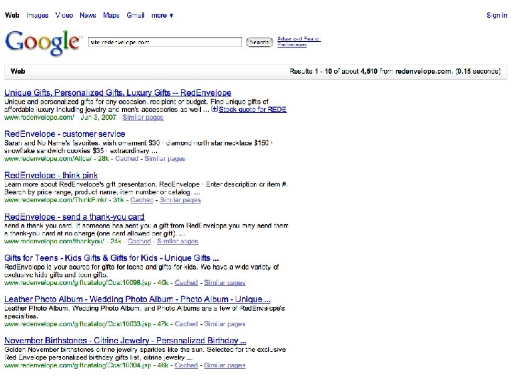Open 'November Birthstones - Citrine Jewelry' result

pos(125,340)
